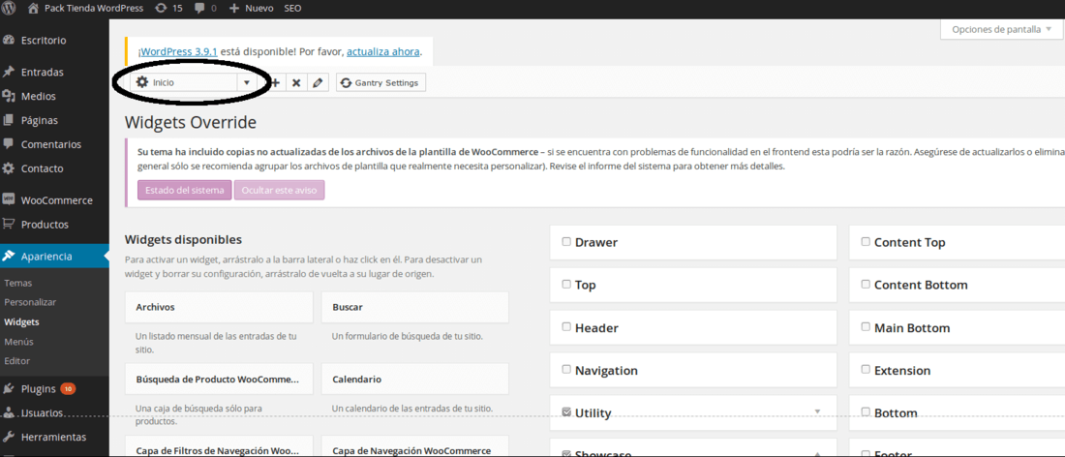Toggle the Main Bottom checkbox

tap(866, 326)
